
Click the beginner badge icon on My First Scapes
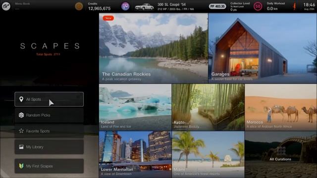point(21,166)
